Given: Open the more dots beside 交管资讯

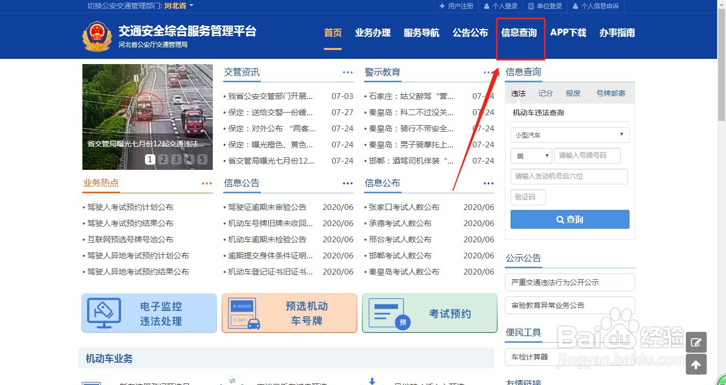Looking at the screenshot, I should pos(348,72).
